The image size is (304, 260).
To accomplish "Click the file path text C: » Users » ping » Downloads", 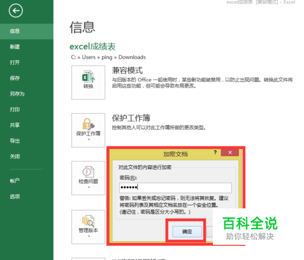I will click(108, 57).
